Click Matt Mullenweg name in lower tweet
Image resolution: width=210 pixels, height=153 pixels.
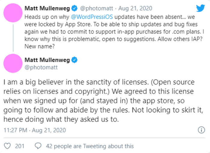pos(47,60)
